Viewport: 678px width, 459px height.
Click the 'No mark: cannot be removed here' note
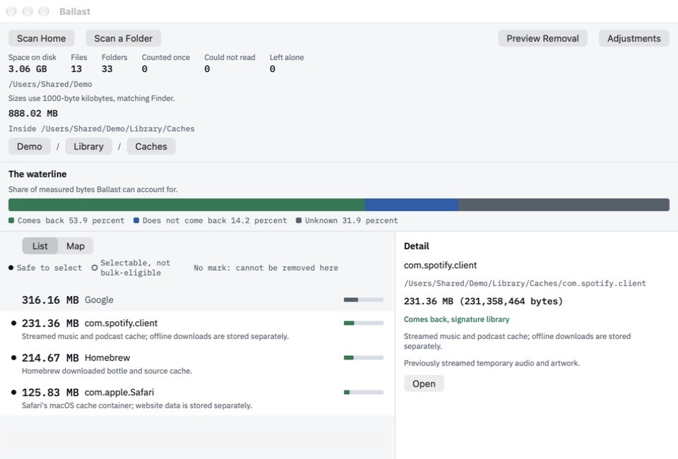[x=266, y=268]
